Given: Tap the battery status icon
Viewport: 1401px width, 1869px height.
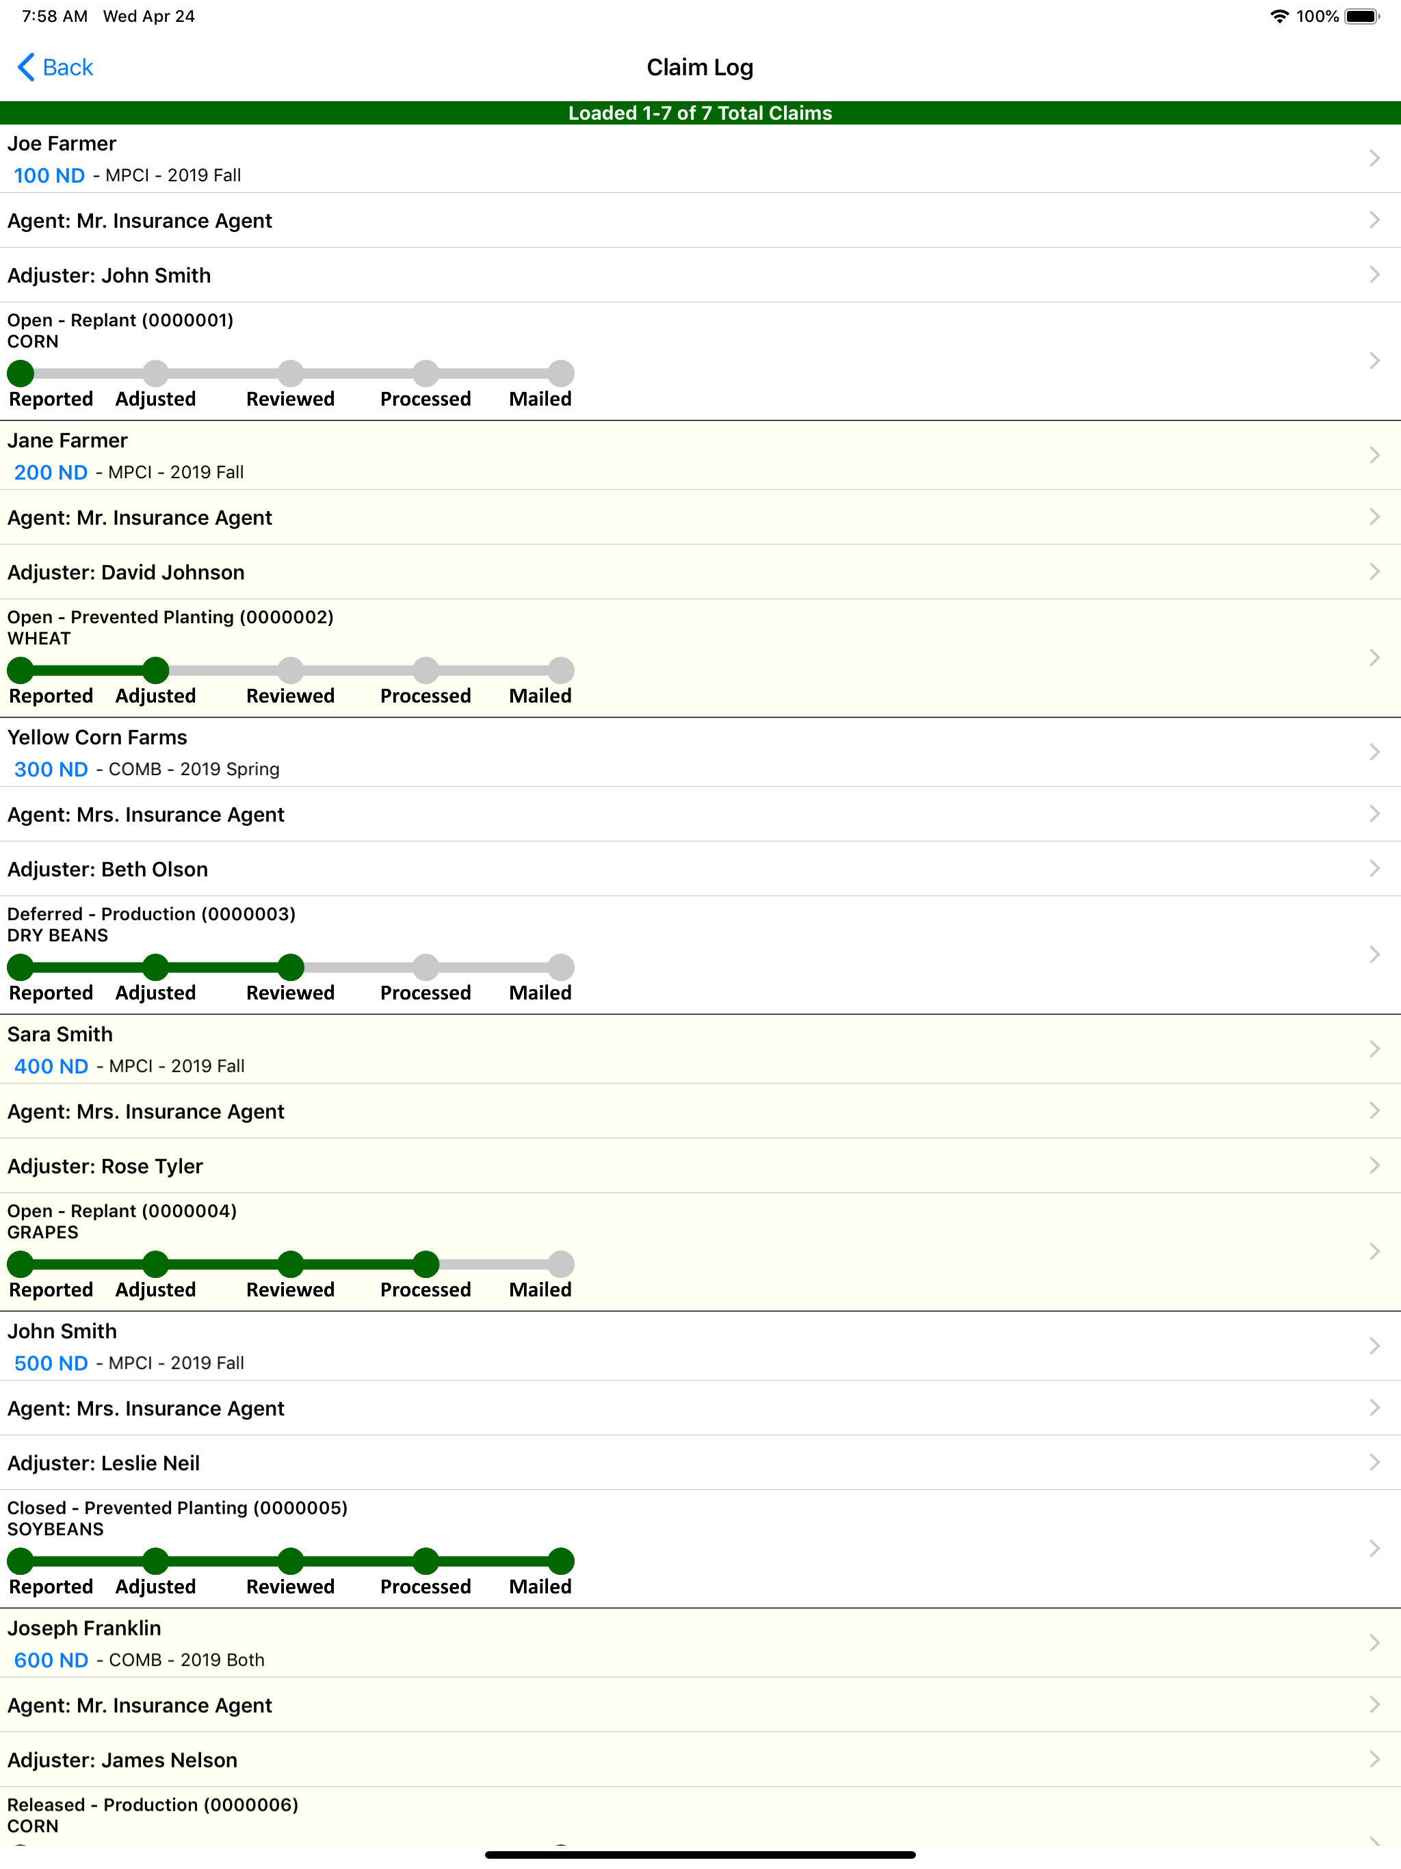Looking at the screenshot, I should tap(1362, 16).
